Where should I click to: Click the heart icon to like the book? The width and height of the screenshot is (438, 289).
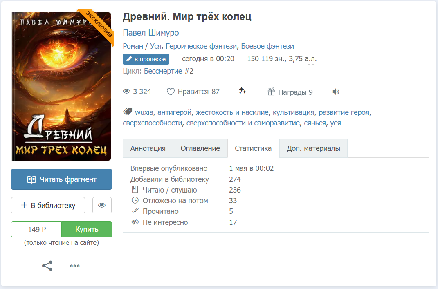tap(171, 92)
